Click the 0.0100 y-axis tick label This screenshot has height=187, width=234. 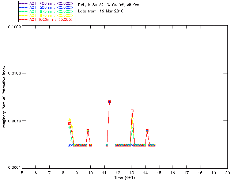point(14,73)
